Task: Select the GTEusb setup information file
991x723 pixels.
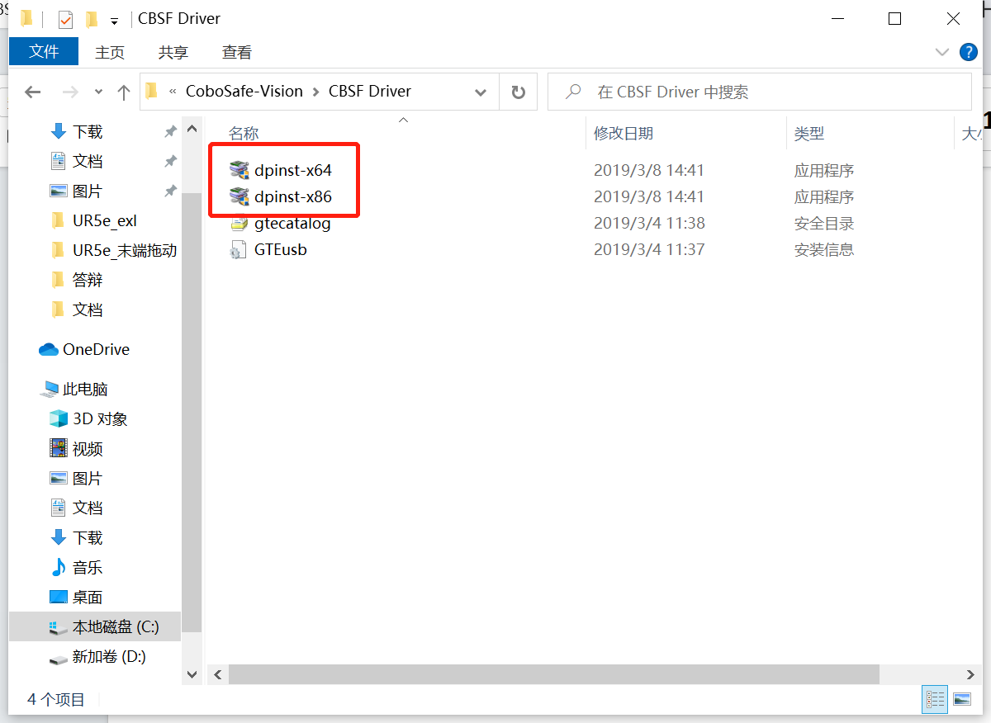Action: pos(280,250)
